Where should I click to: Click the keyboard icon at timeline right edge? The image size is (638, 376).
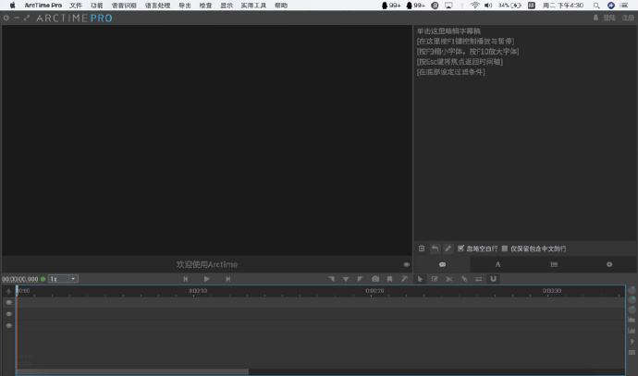(632, 352)
